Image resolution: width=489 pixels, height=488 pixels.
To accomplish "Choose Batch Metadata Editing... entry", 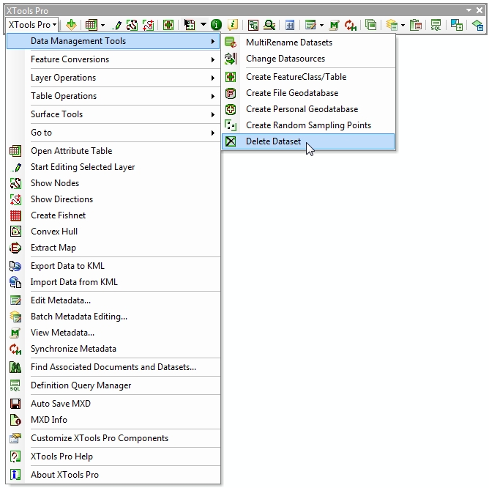I will 113,317.
